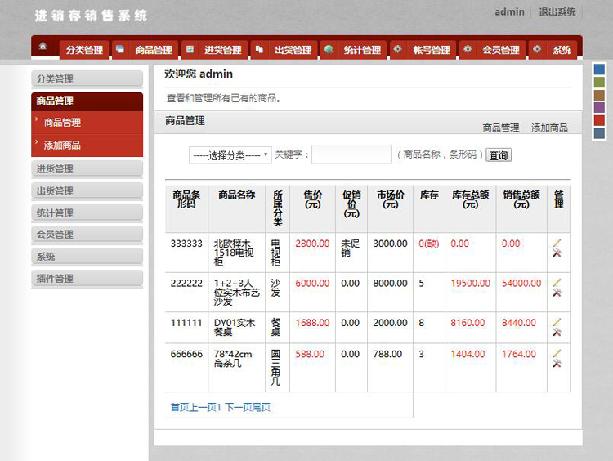Pick the slate blue theme color swatch
The width and height of the screenshot is (613, 461).
(599, 133)
